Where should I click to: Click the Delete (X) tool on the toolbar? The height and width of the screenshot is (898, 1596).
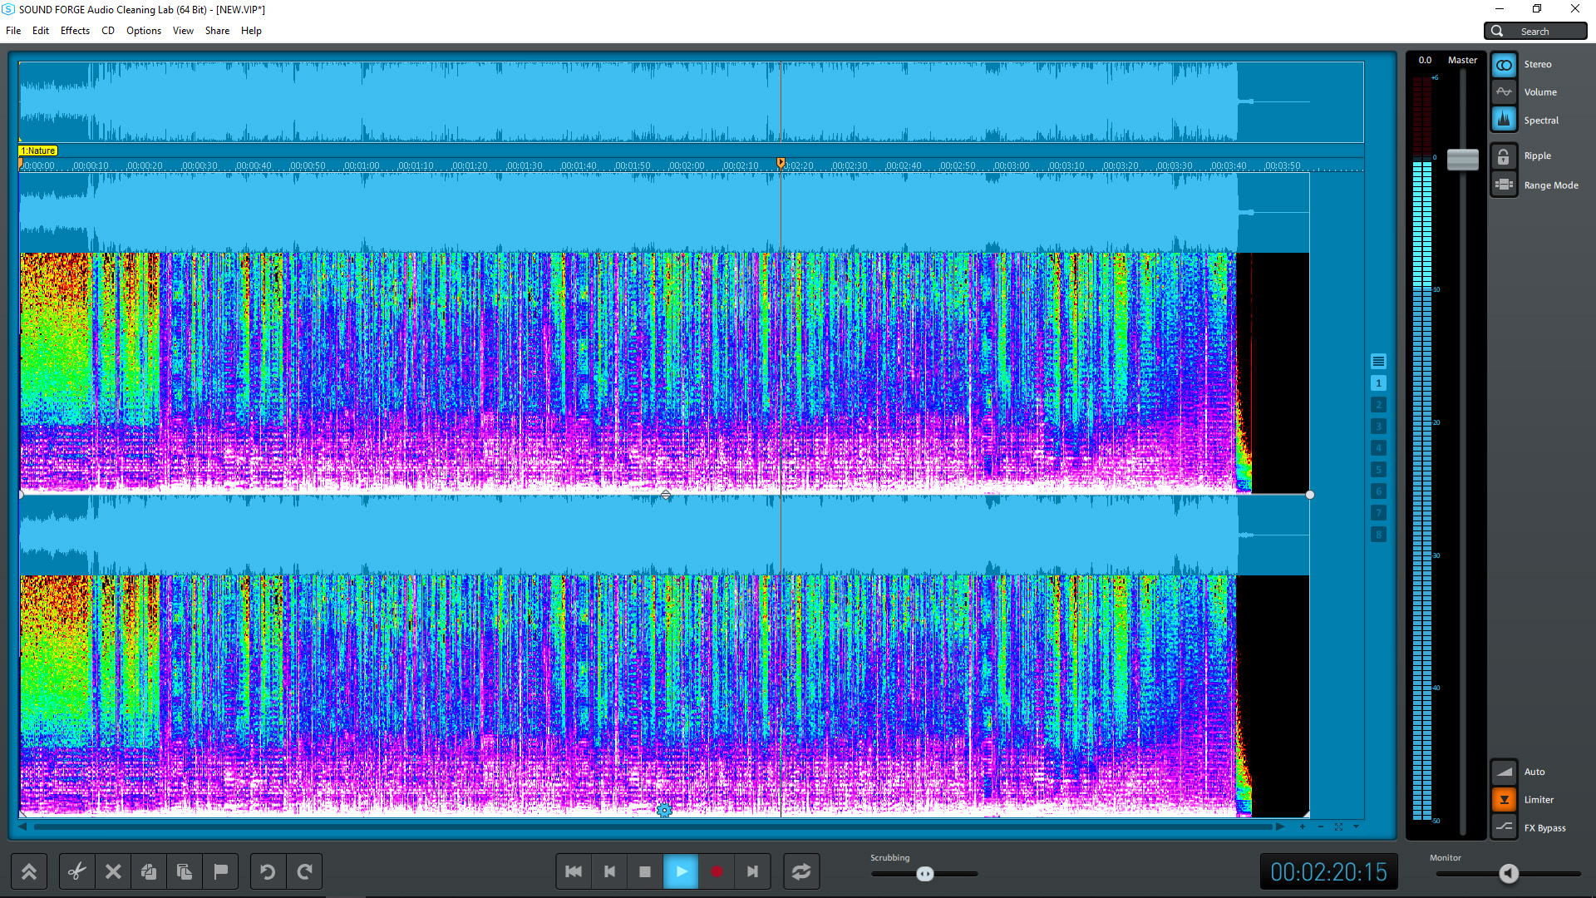coord(112,871)
